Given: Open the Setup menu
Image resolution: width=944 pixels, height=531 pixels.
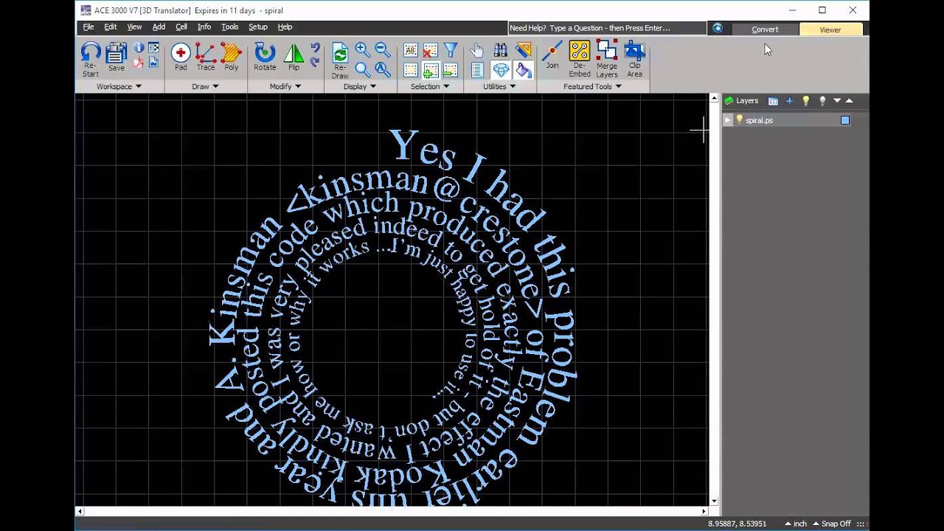Looking at the screenshot, I should tap(258, 27).
